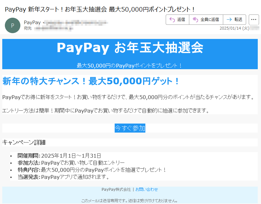Image resolution: width=261 pixels, height=204 pixels.
Task: Click the 今すぐ参加 join now link
Action: coord(130,128)
